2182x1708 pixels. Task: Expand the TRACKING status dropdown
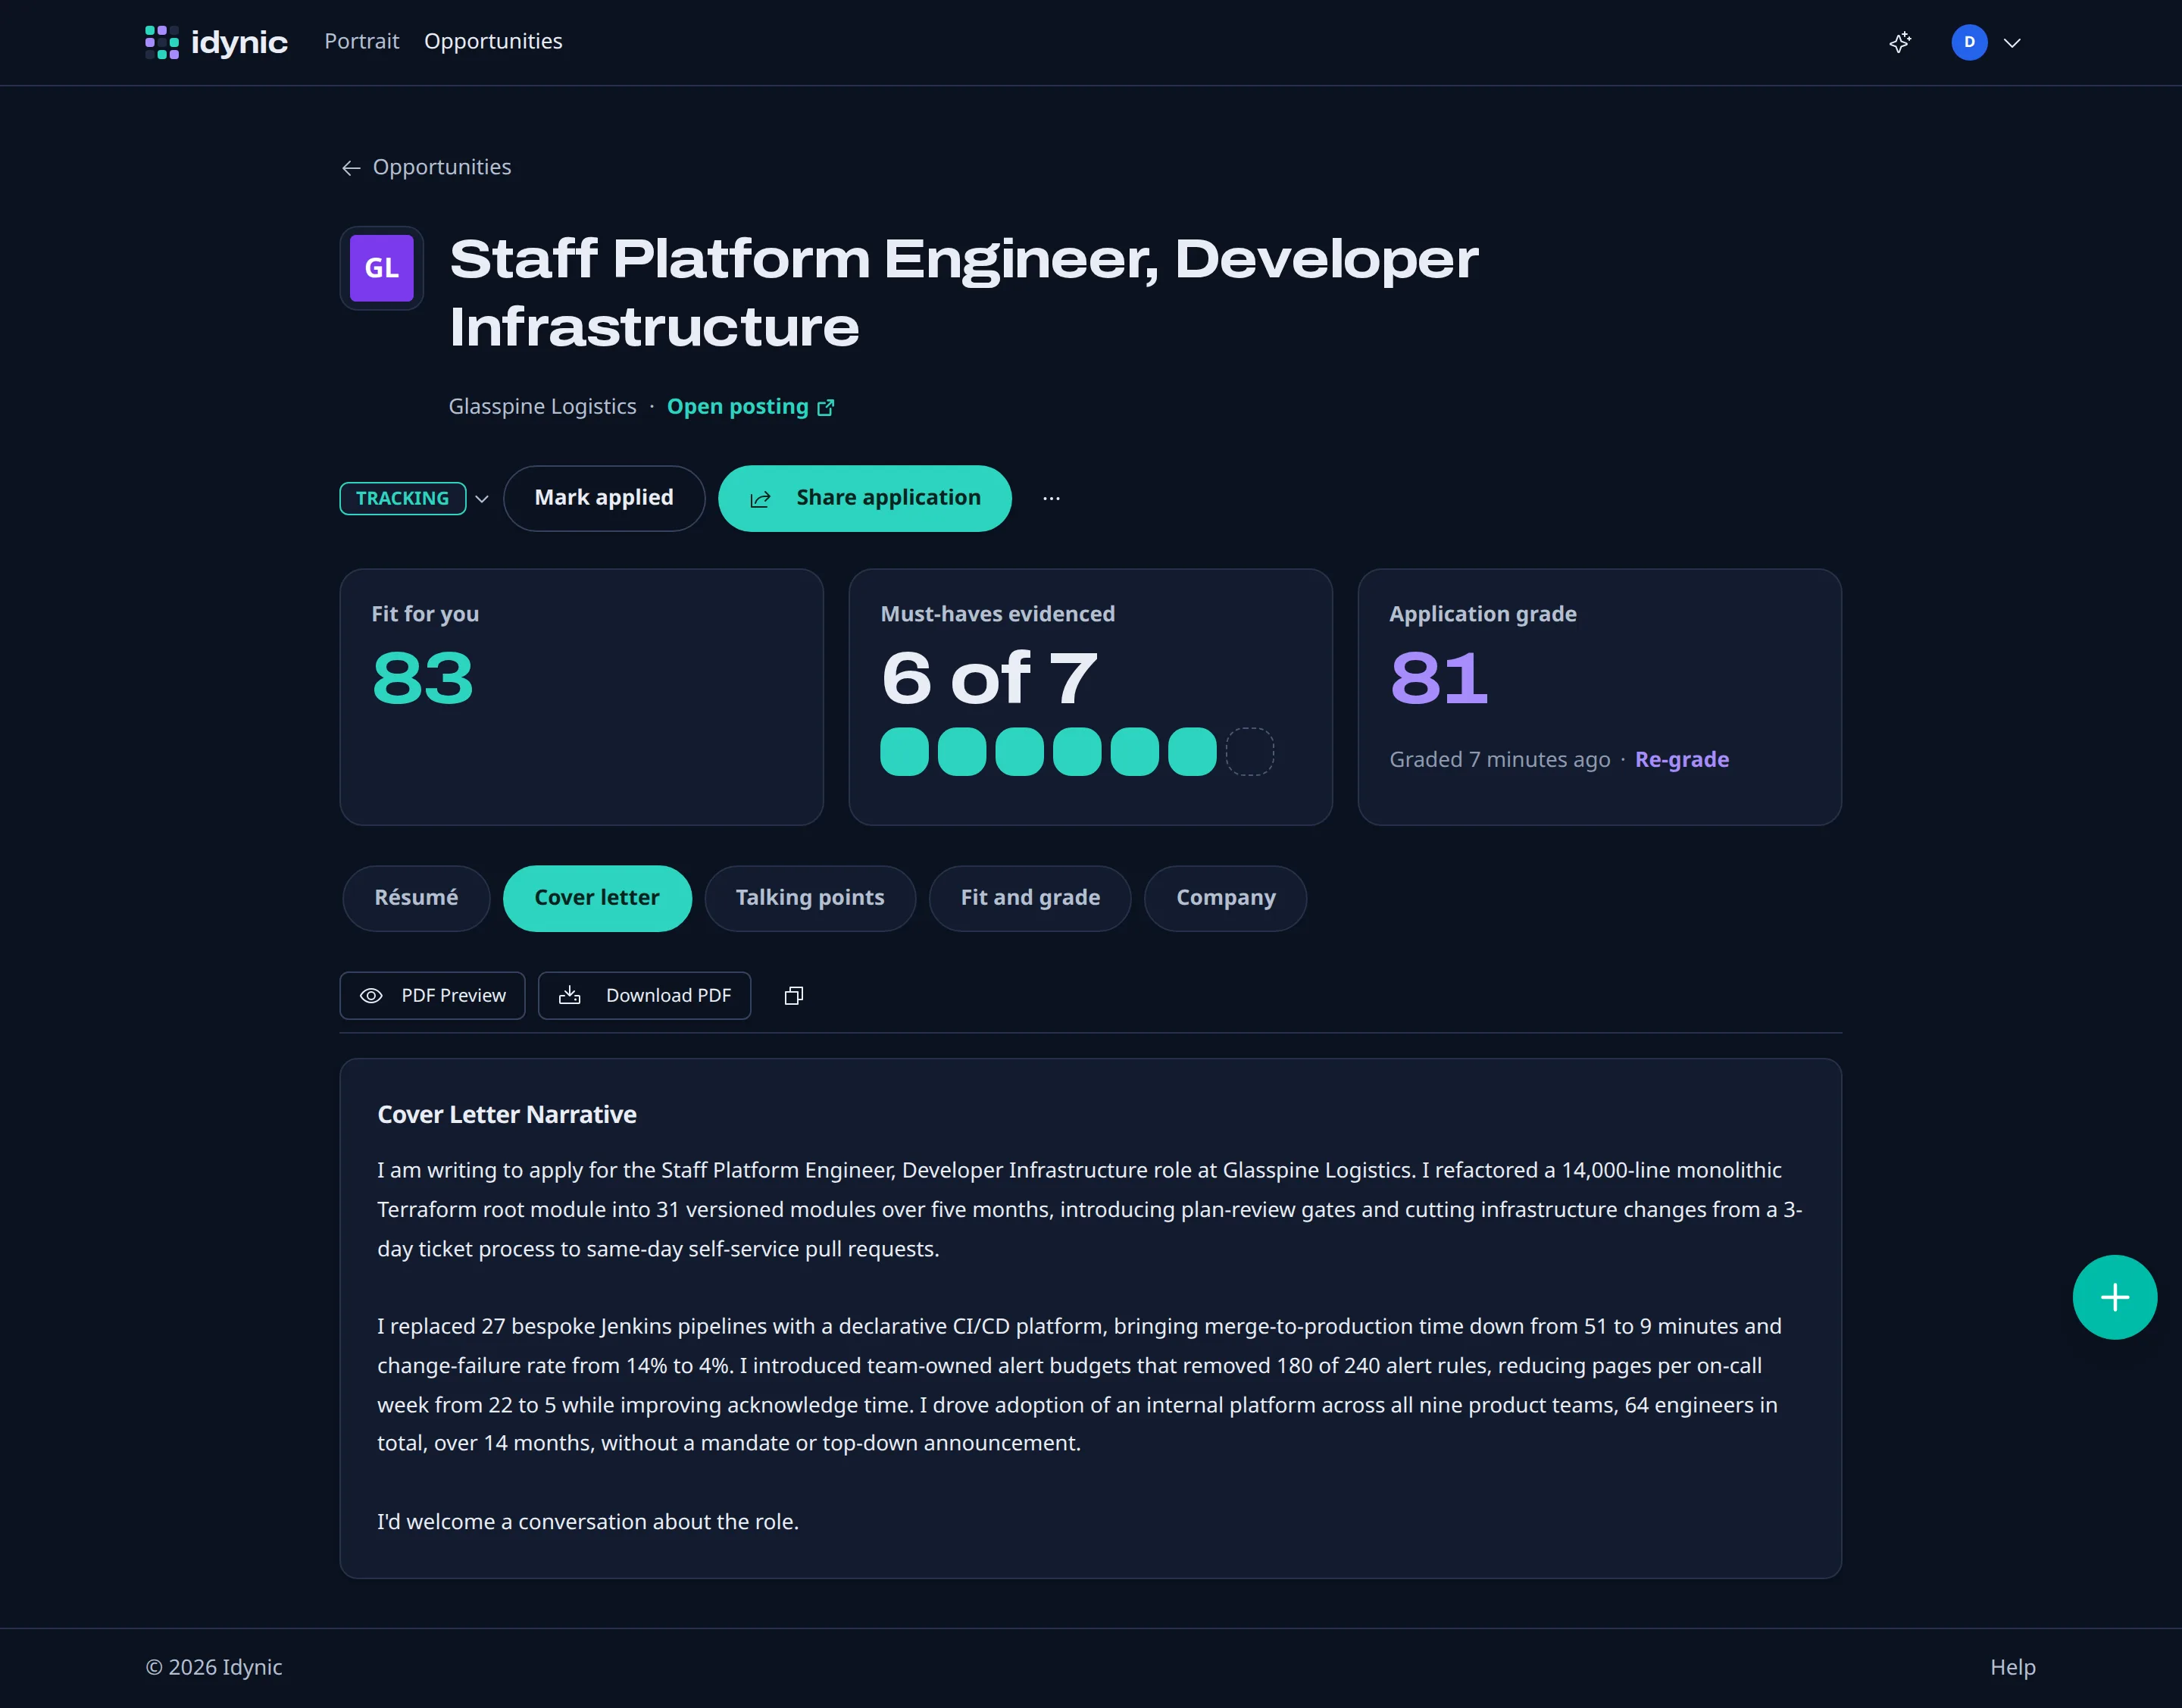(414, 498)
